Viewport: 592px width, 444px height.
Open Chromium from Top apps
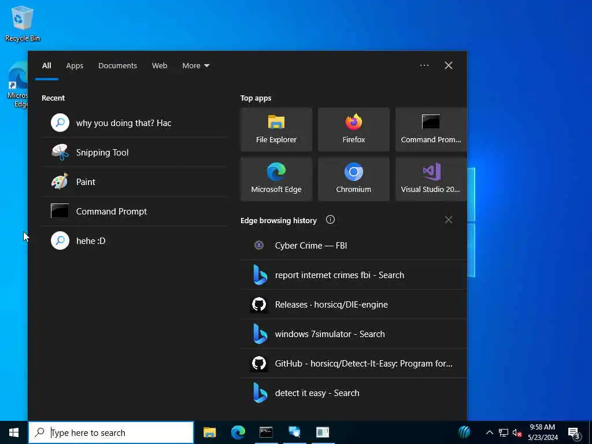pos(353,179)
